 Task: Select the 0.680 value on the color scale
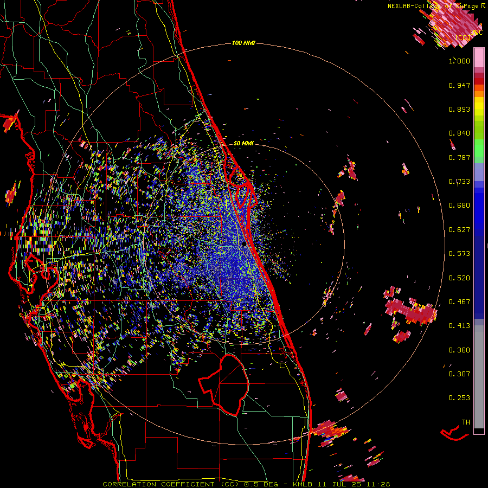(x=459, y=206)
